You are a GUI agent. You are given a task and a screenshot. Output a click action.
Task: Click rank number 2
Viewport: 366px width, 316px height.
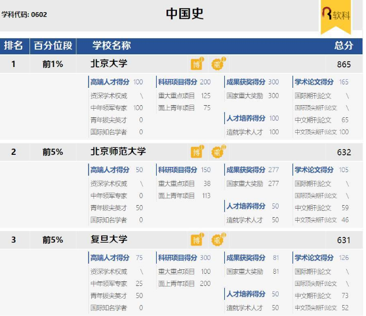click(x=13, y=152)
